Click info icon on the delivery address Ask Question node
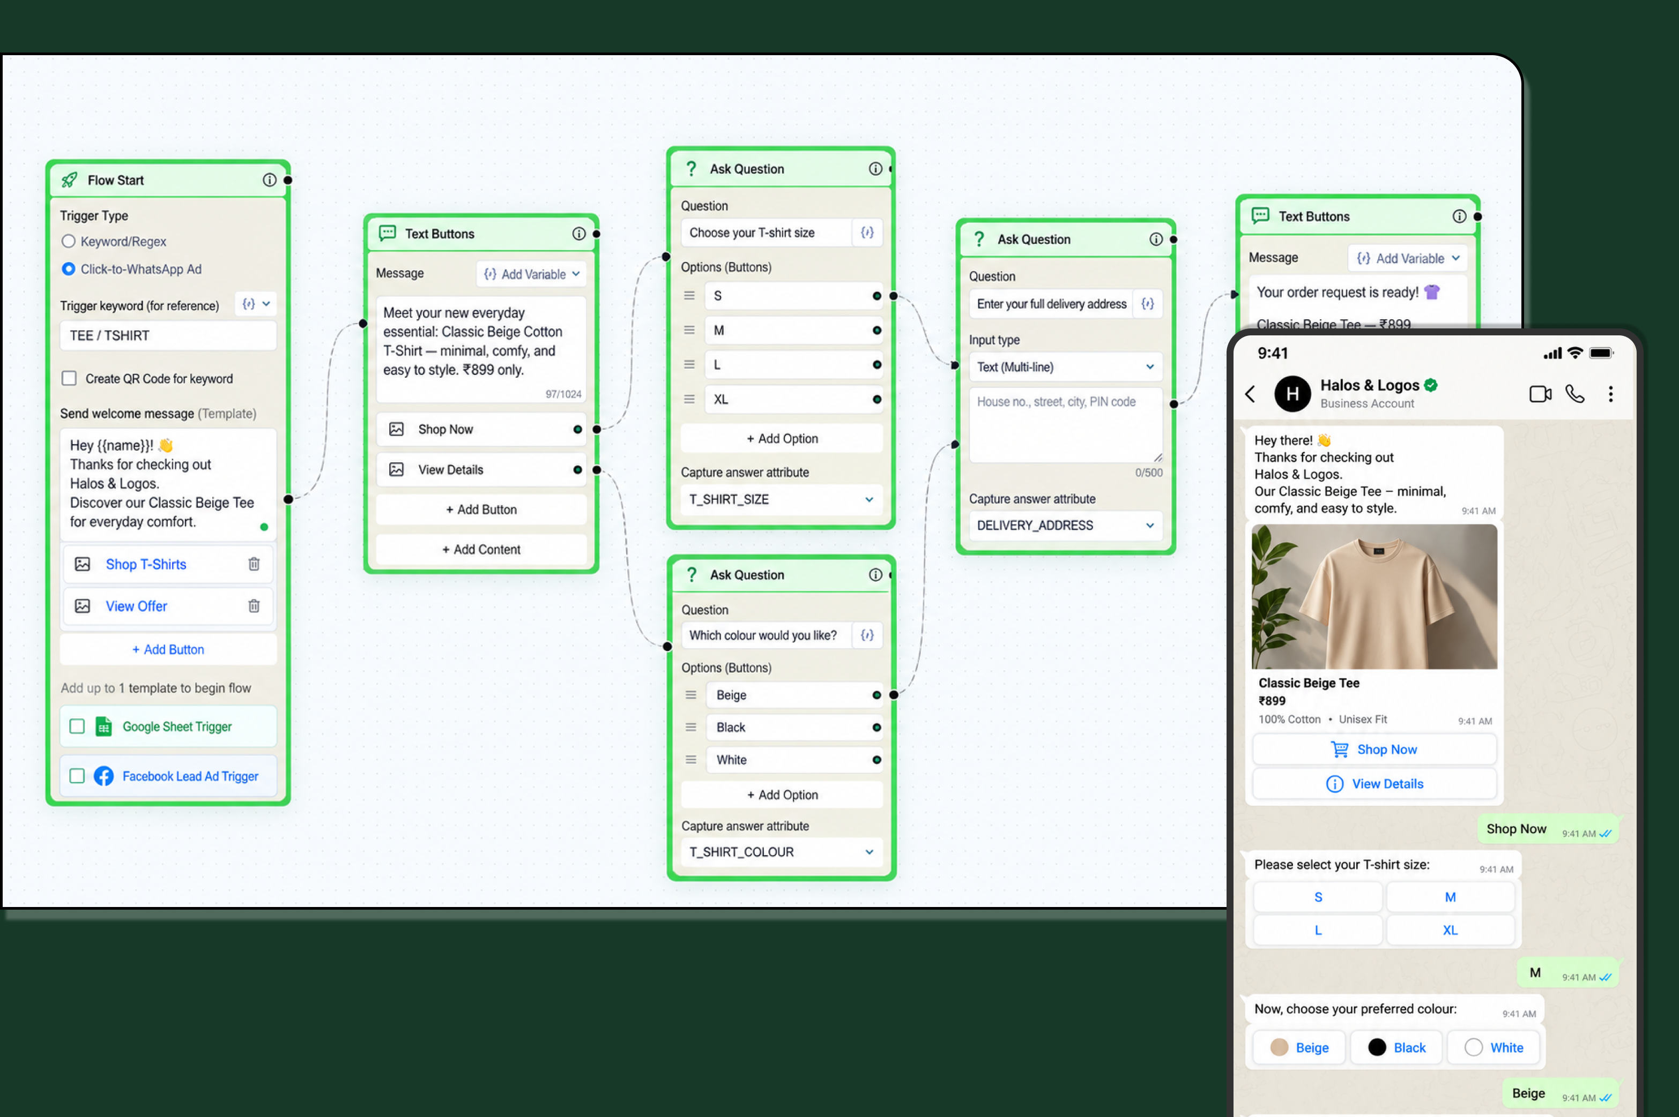This screenshot has height=1117, width=1679. click(x=1156, y=239)
